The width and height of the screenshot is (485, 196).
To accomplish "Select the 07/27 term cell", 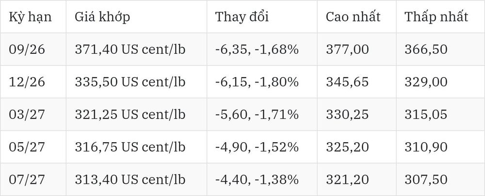I will pos(33,180).
